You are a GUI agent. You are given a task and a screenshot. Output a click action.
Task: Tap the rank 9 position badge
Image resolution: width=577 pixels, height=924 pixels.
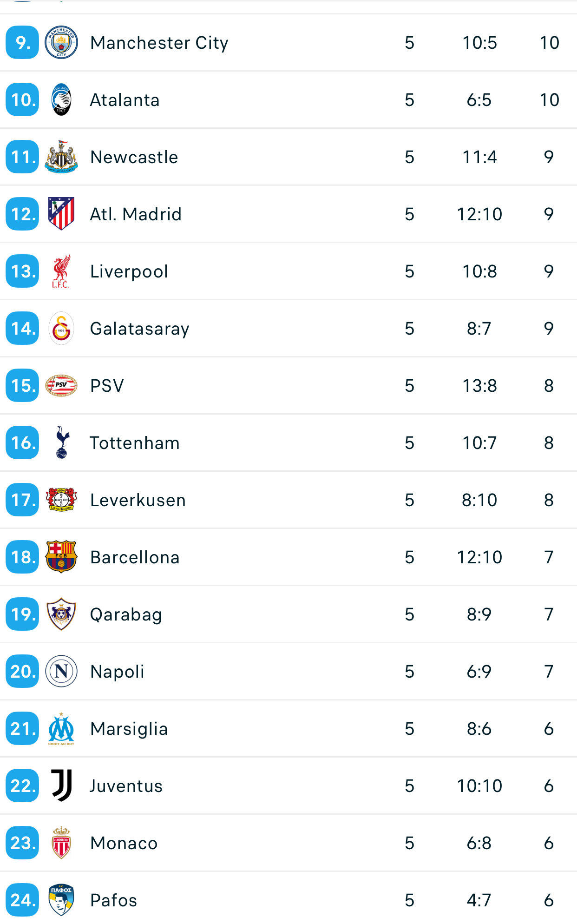click(22, 42)
